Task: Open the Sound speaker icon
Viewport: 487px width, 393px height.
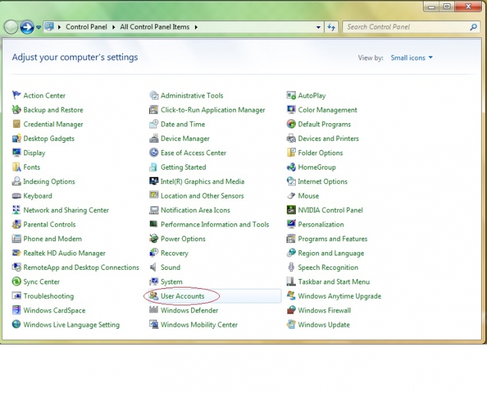Action: click(x=154, y=267)
